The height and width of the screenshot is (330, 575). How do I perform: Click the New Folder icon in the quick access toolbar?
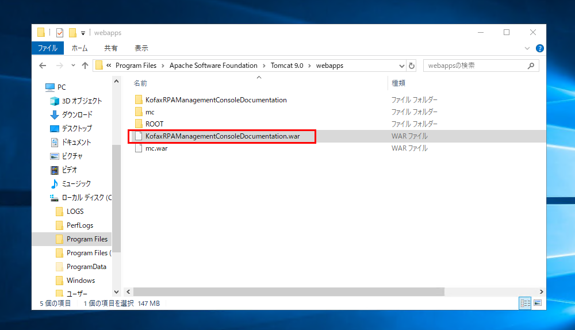(x=72, y=33)
